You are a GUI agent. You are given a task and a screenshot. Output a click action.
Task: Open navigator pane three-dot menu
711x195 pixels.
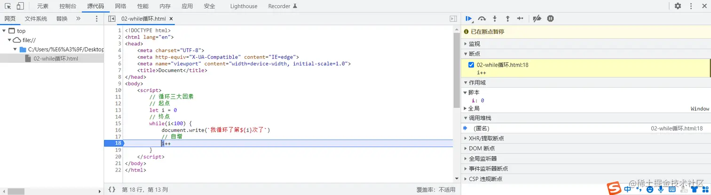tap(96, 19)
